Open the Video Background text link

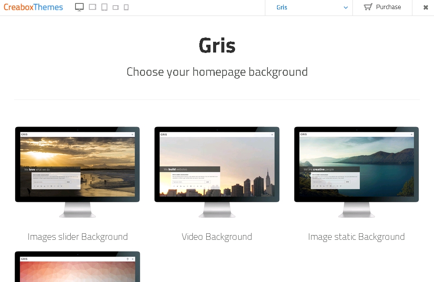pyautogui.click(x=217, y=237)
